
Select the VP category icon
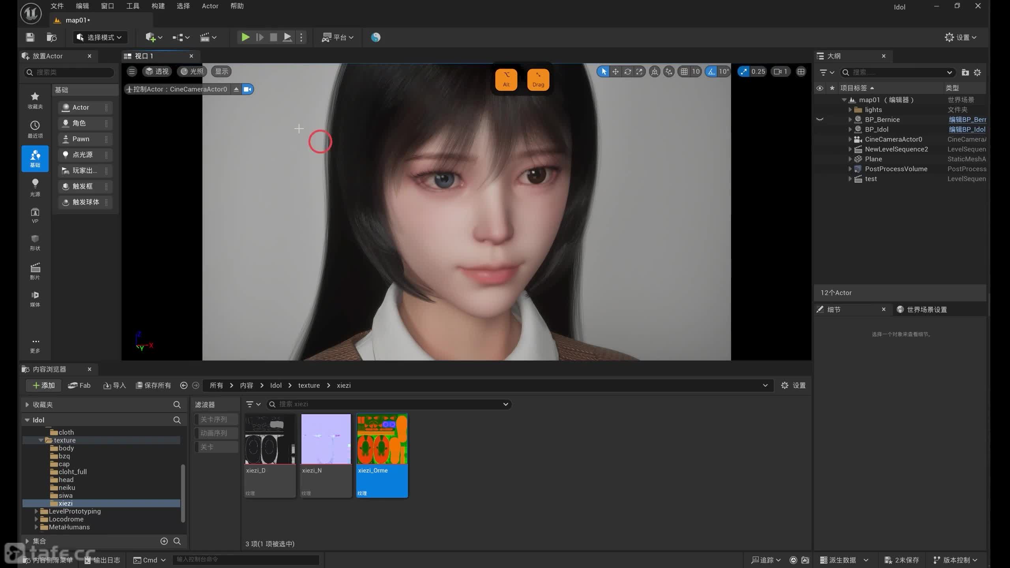pos(35,215)
